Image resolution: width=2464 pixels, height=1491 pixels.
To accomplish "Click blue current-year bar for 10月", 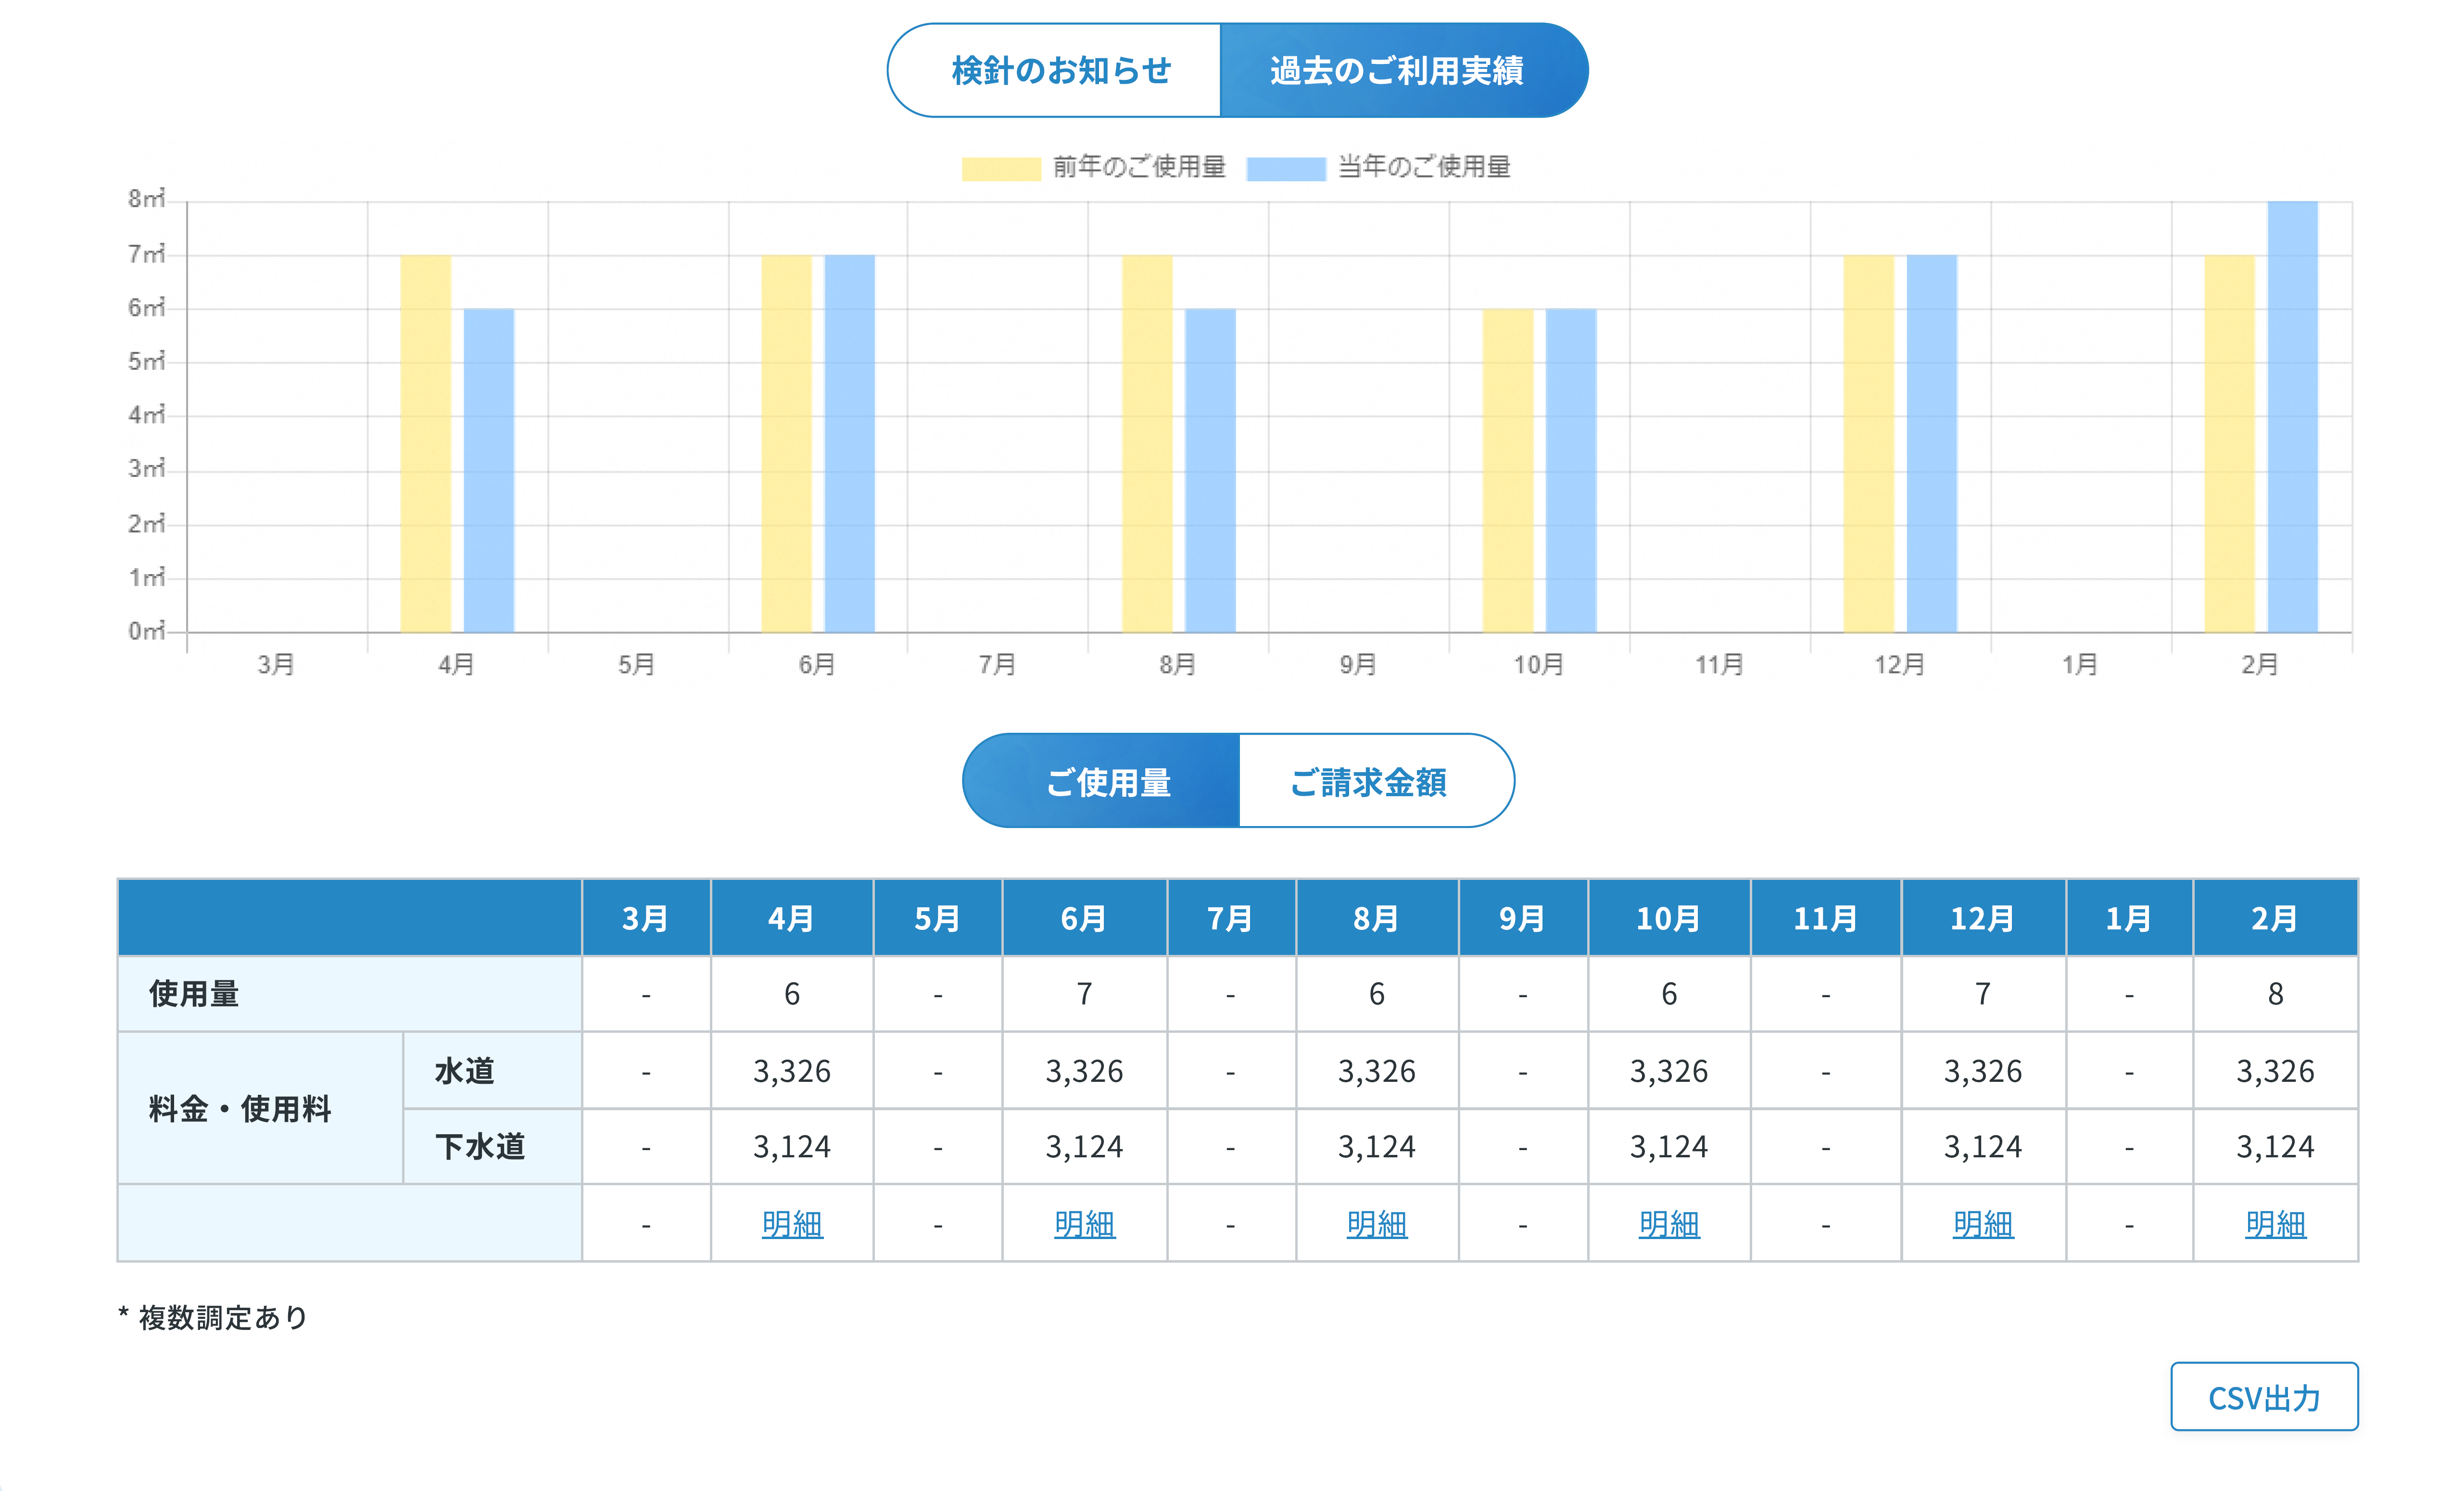I will click(x=1571, y=471).
